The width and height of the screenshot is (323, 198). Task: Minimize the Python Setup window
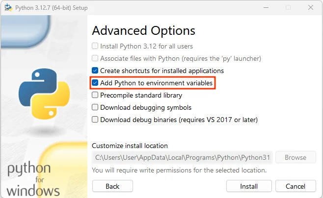[x=266, y=8]
